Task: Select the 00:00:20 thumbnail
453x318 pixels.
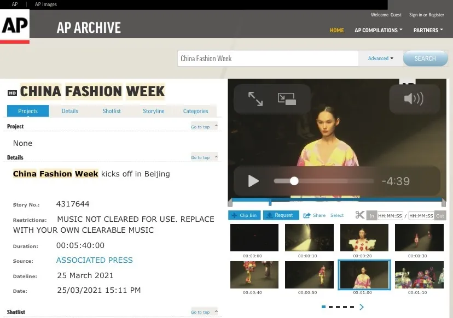Action: point(364,238)
